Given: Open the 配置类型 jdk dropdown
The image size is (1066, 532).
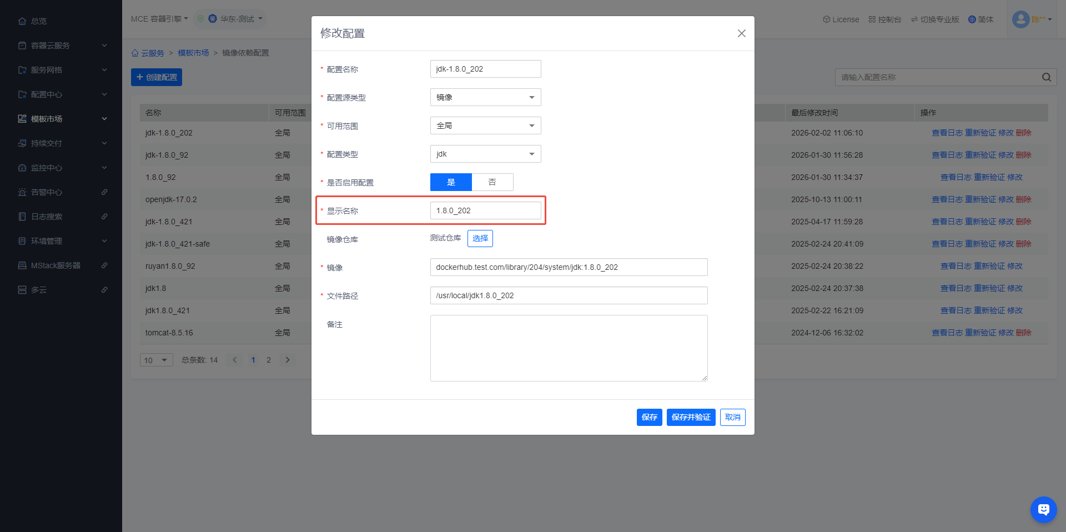Looking at the screenshot, I should coord(485,154).
